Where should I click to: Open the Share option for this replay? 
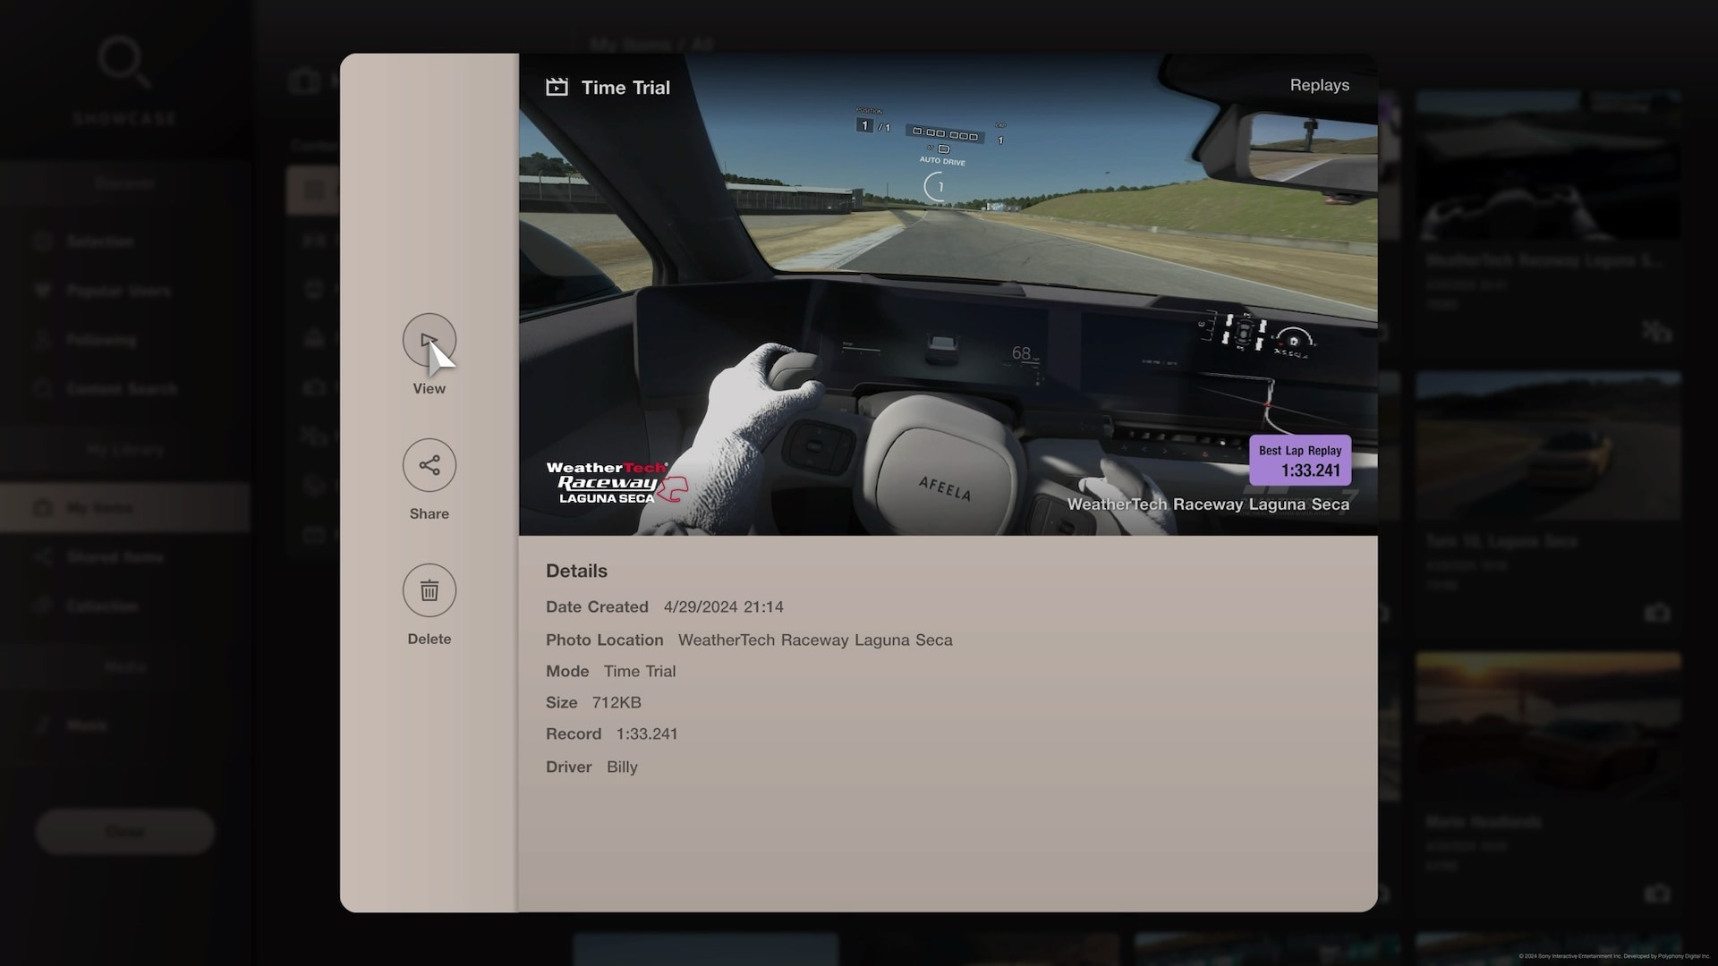pyautogui.click(x=429, y=465)
